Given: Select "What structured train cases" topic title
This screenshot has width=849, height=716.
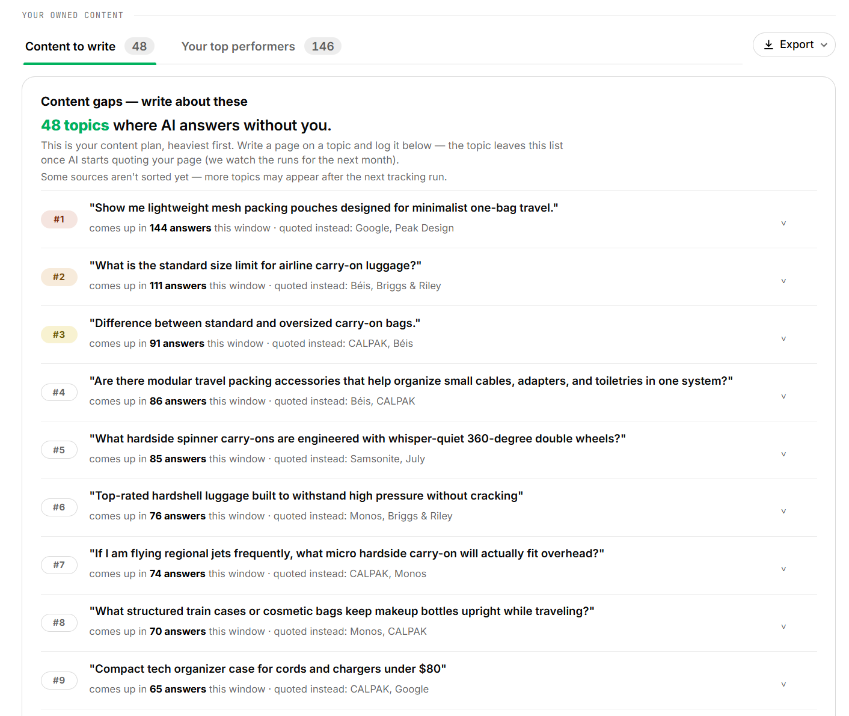Looking at the screenshot, I should click(342, 611).
